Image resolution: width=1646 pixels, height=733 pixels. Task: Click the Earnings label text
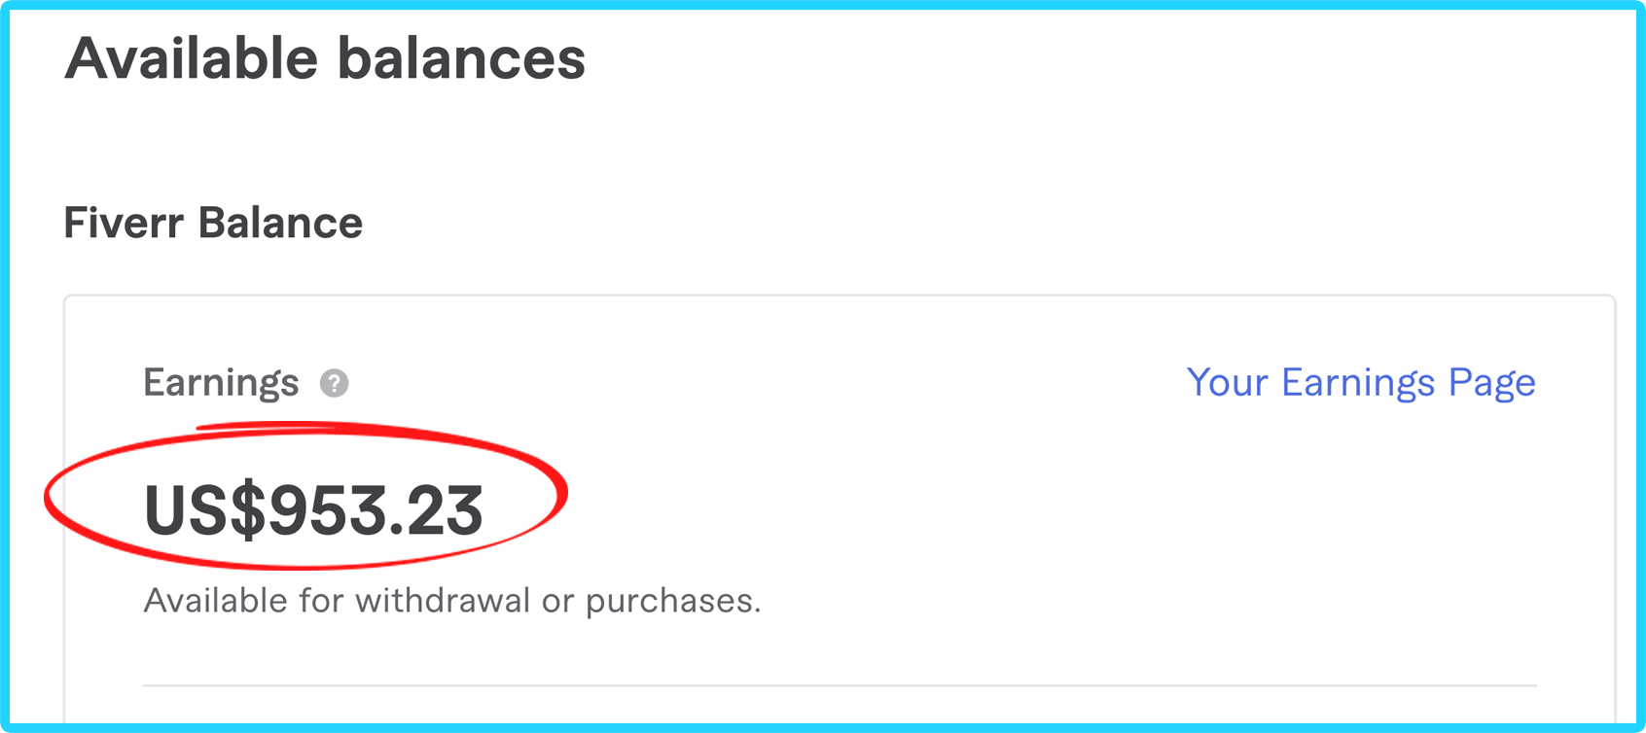pos(221,383)
